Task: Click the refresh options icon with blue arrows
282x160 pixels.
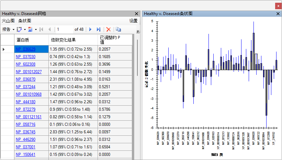Action: pos(20,29)
